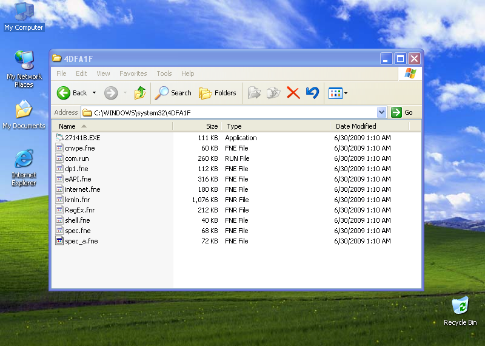Sort by the Name column header

pyautogui.click(x=112, y=126)
